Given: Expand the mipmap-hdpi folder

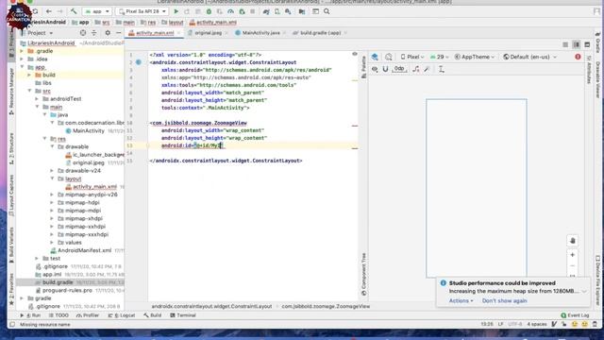Looking at the screenshot, I should click(52, 202).
